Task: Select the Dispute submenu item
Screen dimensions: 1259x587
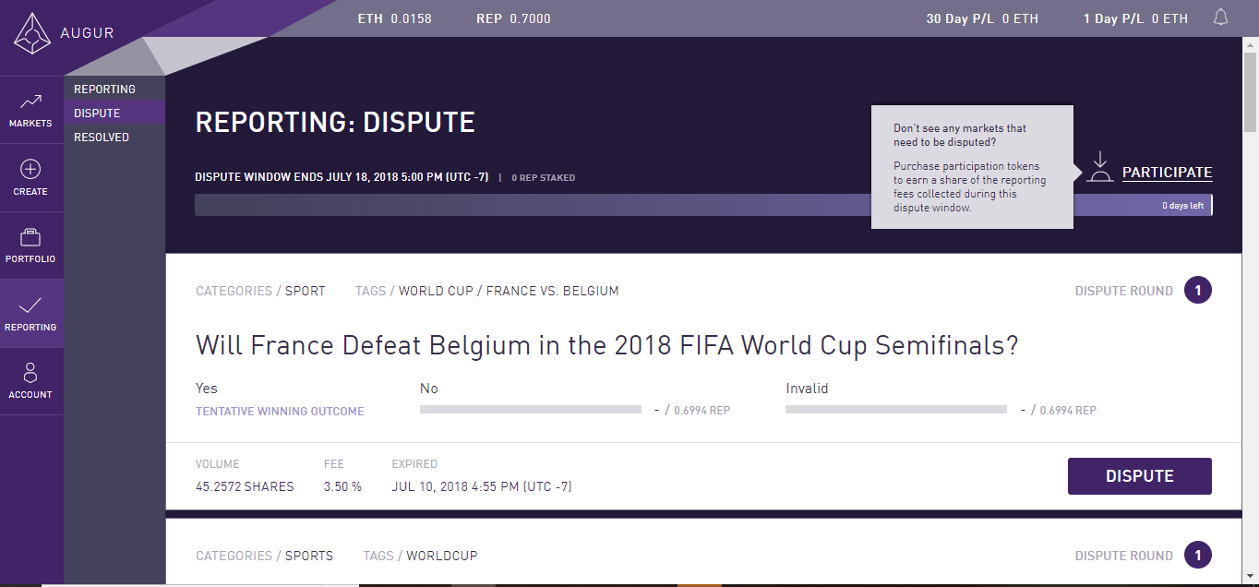Action: tap(97, 114)
